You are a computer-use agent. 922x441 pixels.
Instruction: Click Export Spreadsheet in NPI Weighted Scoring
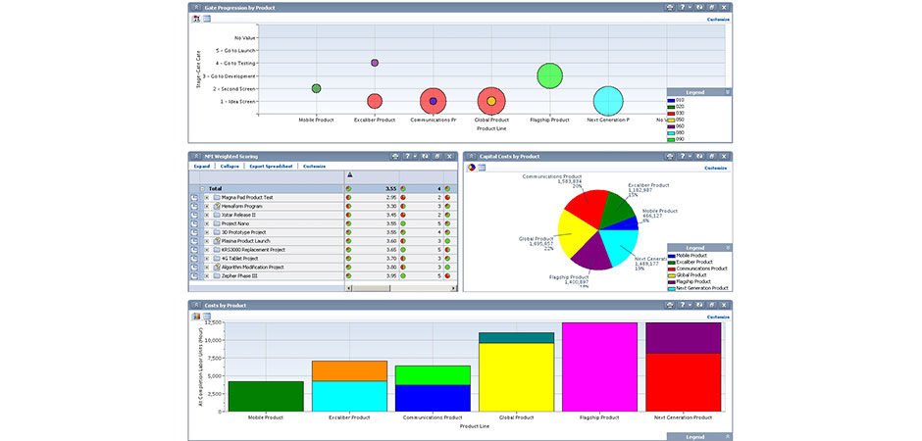(x=271, y=167)
